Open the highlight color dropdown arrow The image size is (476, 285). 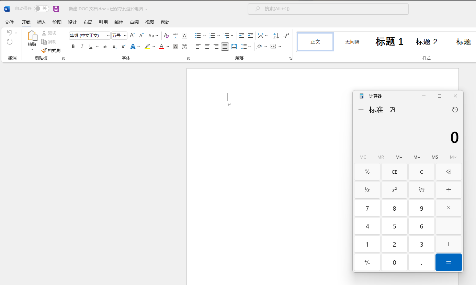click(x=154, y=47)
